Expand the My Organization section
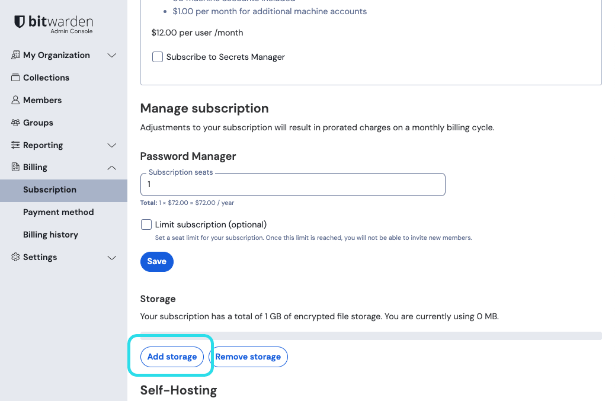Screen dimensions: 615x401 click(x=112, y=54)
